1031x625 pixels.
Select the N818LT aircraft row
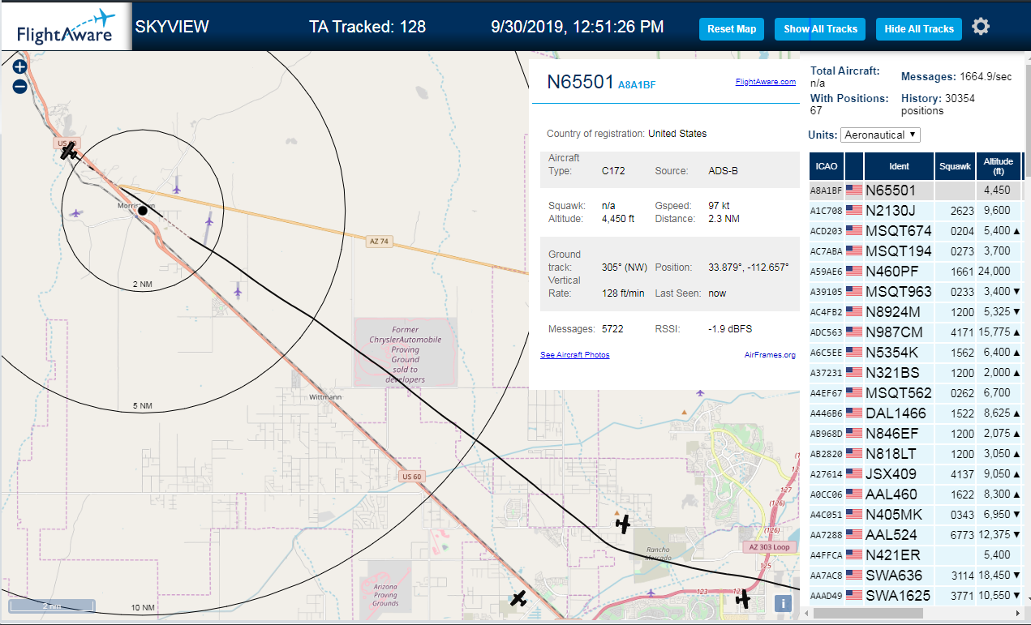pyautogui.click(x=916, y=454)
